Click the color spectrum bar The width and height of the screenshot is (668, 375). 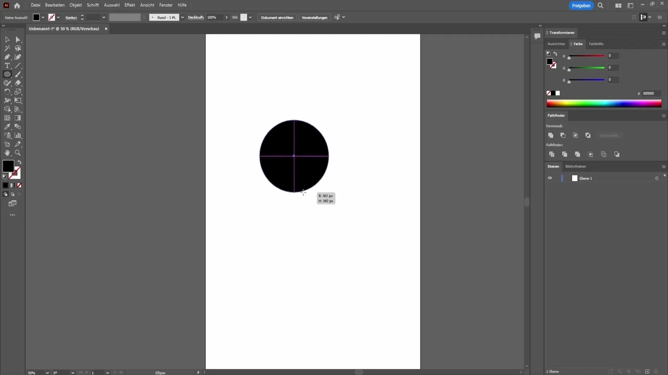click(604, 103)
